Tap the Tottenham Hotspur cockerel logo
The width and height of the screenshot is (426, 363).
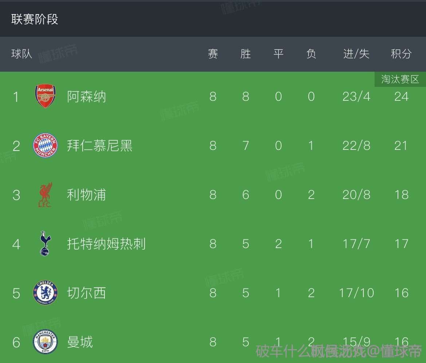pyautogui.click(x=45, y=244)
